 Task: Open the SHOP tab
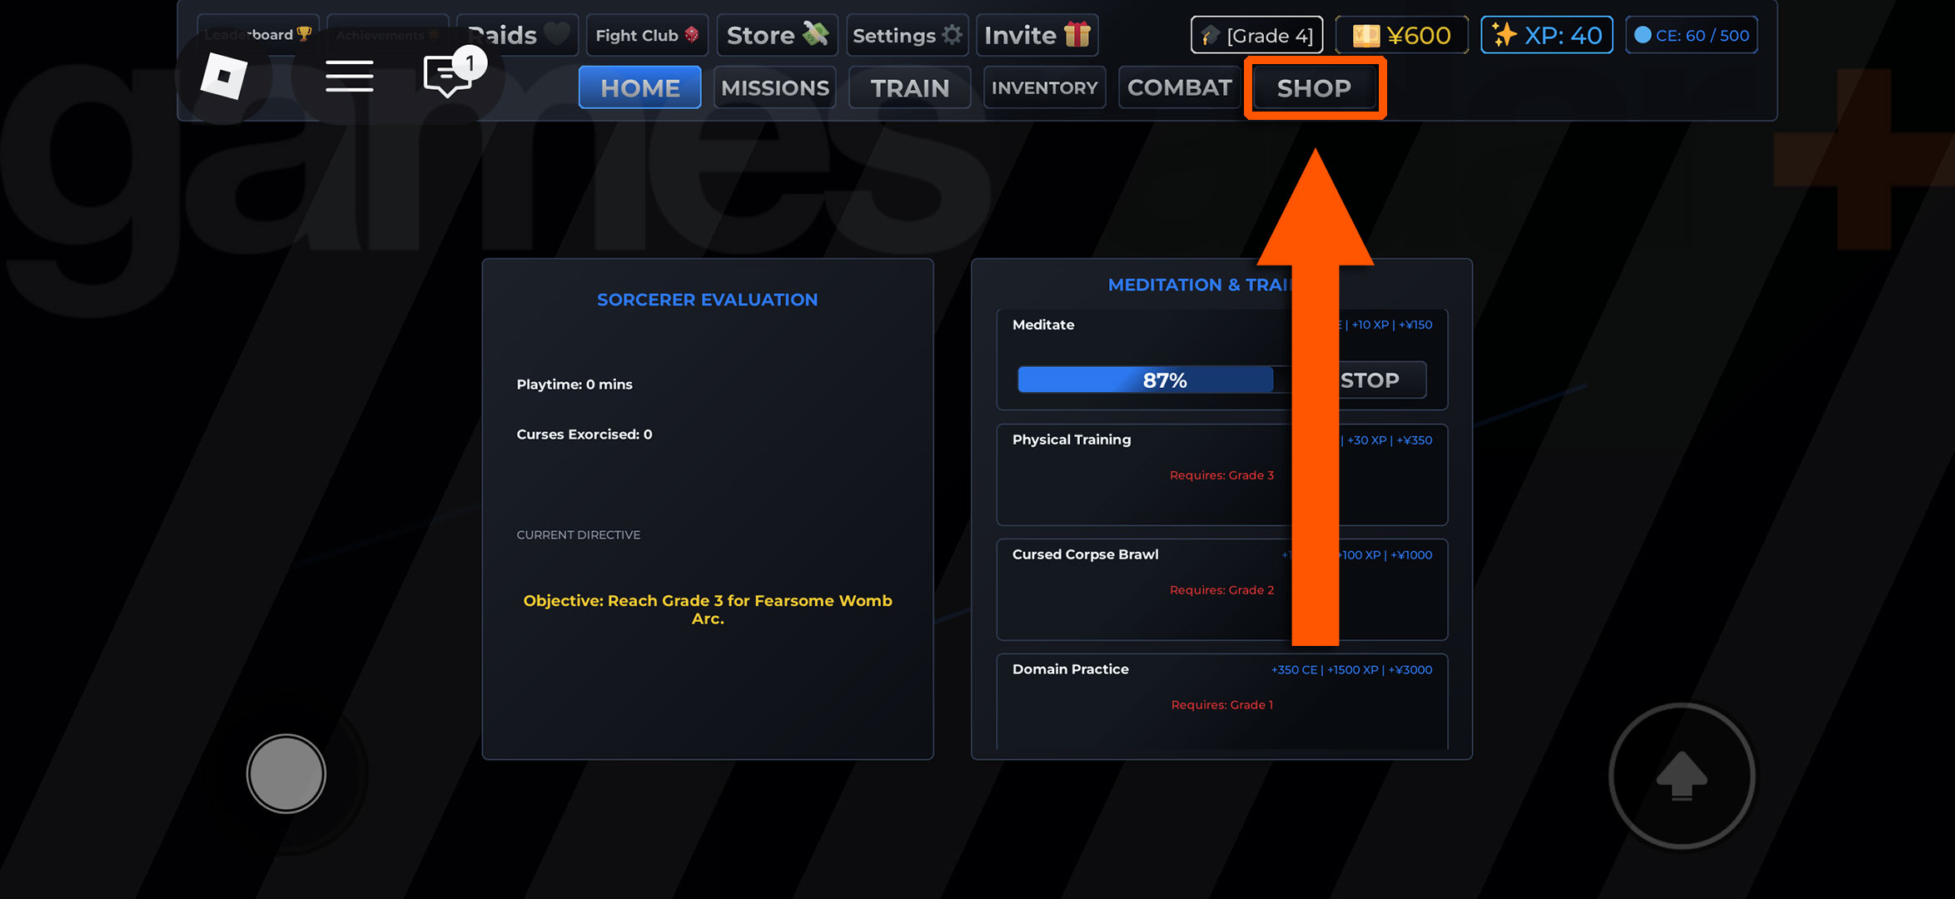pos(1314,87)
